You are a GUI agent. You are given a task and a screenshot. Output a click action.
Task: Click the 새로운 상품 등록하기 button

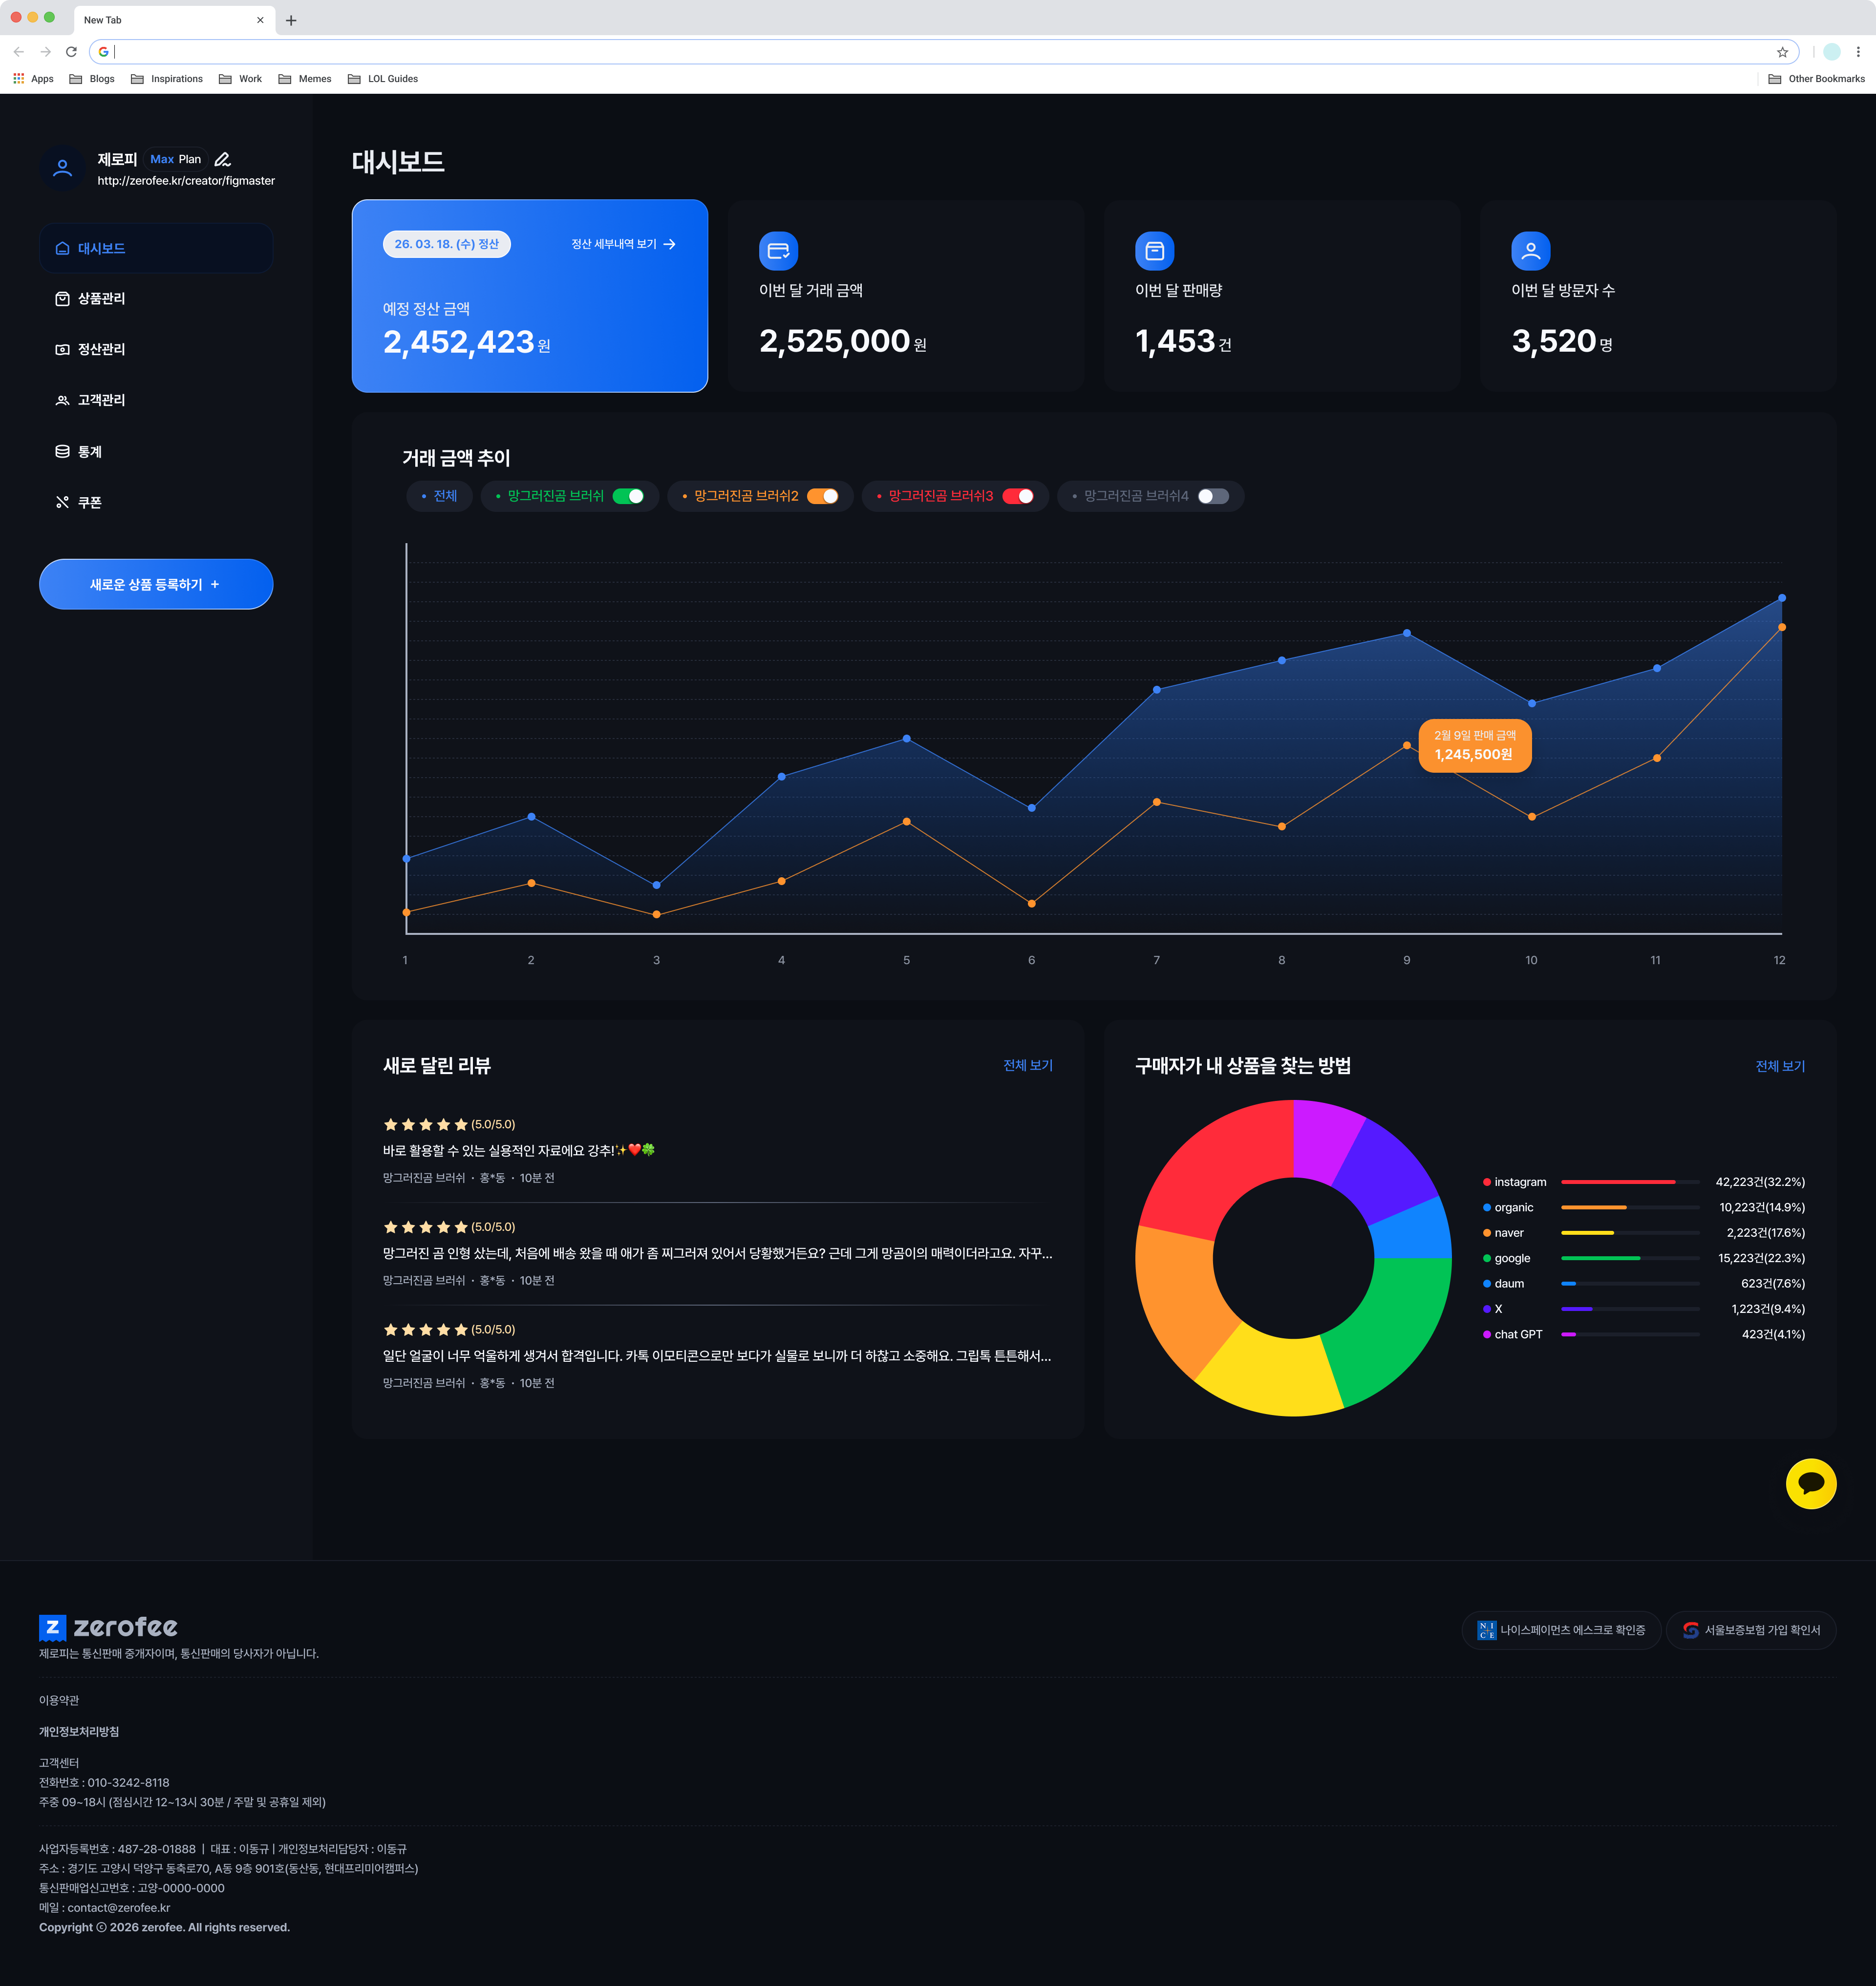pos(156,584)
